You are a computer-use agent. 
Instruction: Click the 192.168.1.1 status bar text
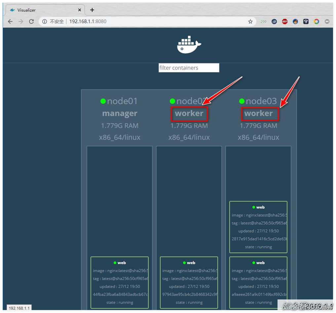(19, 308)
